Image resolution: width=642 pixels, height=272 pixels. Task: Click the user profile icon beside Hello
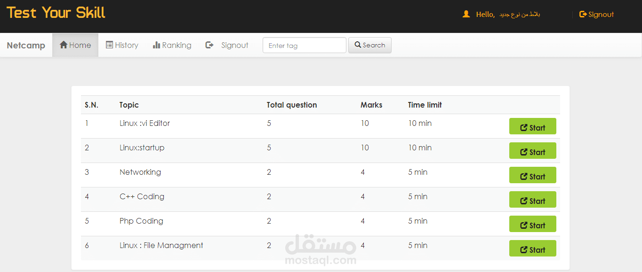point(466,15)
